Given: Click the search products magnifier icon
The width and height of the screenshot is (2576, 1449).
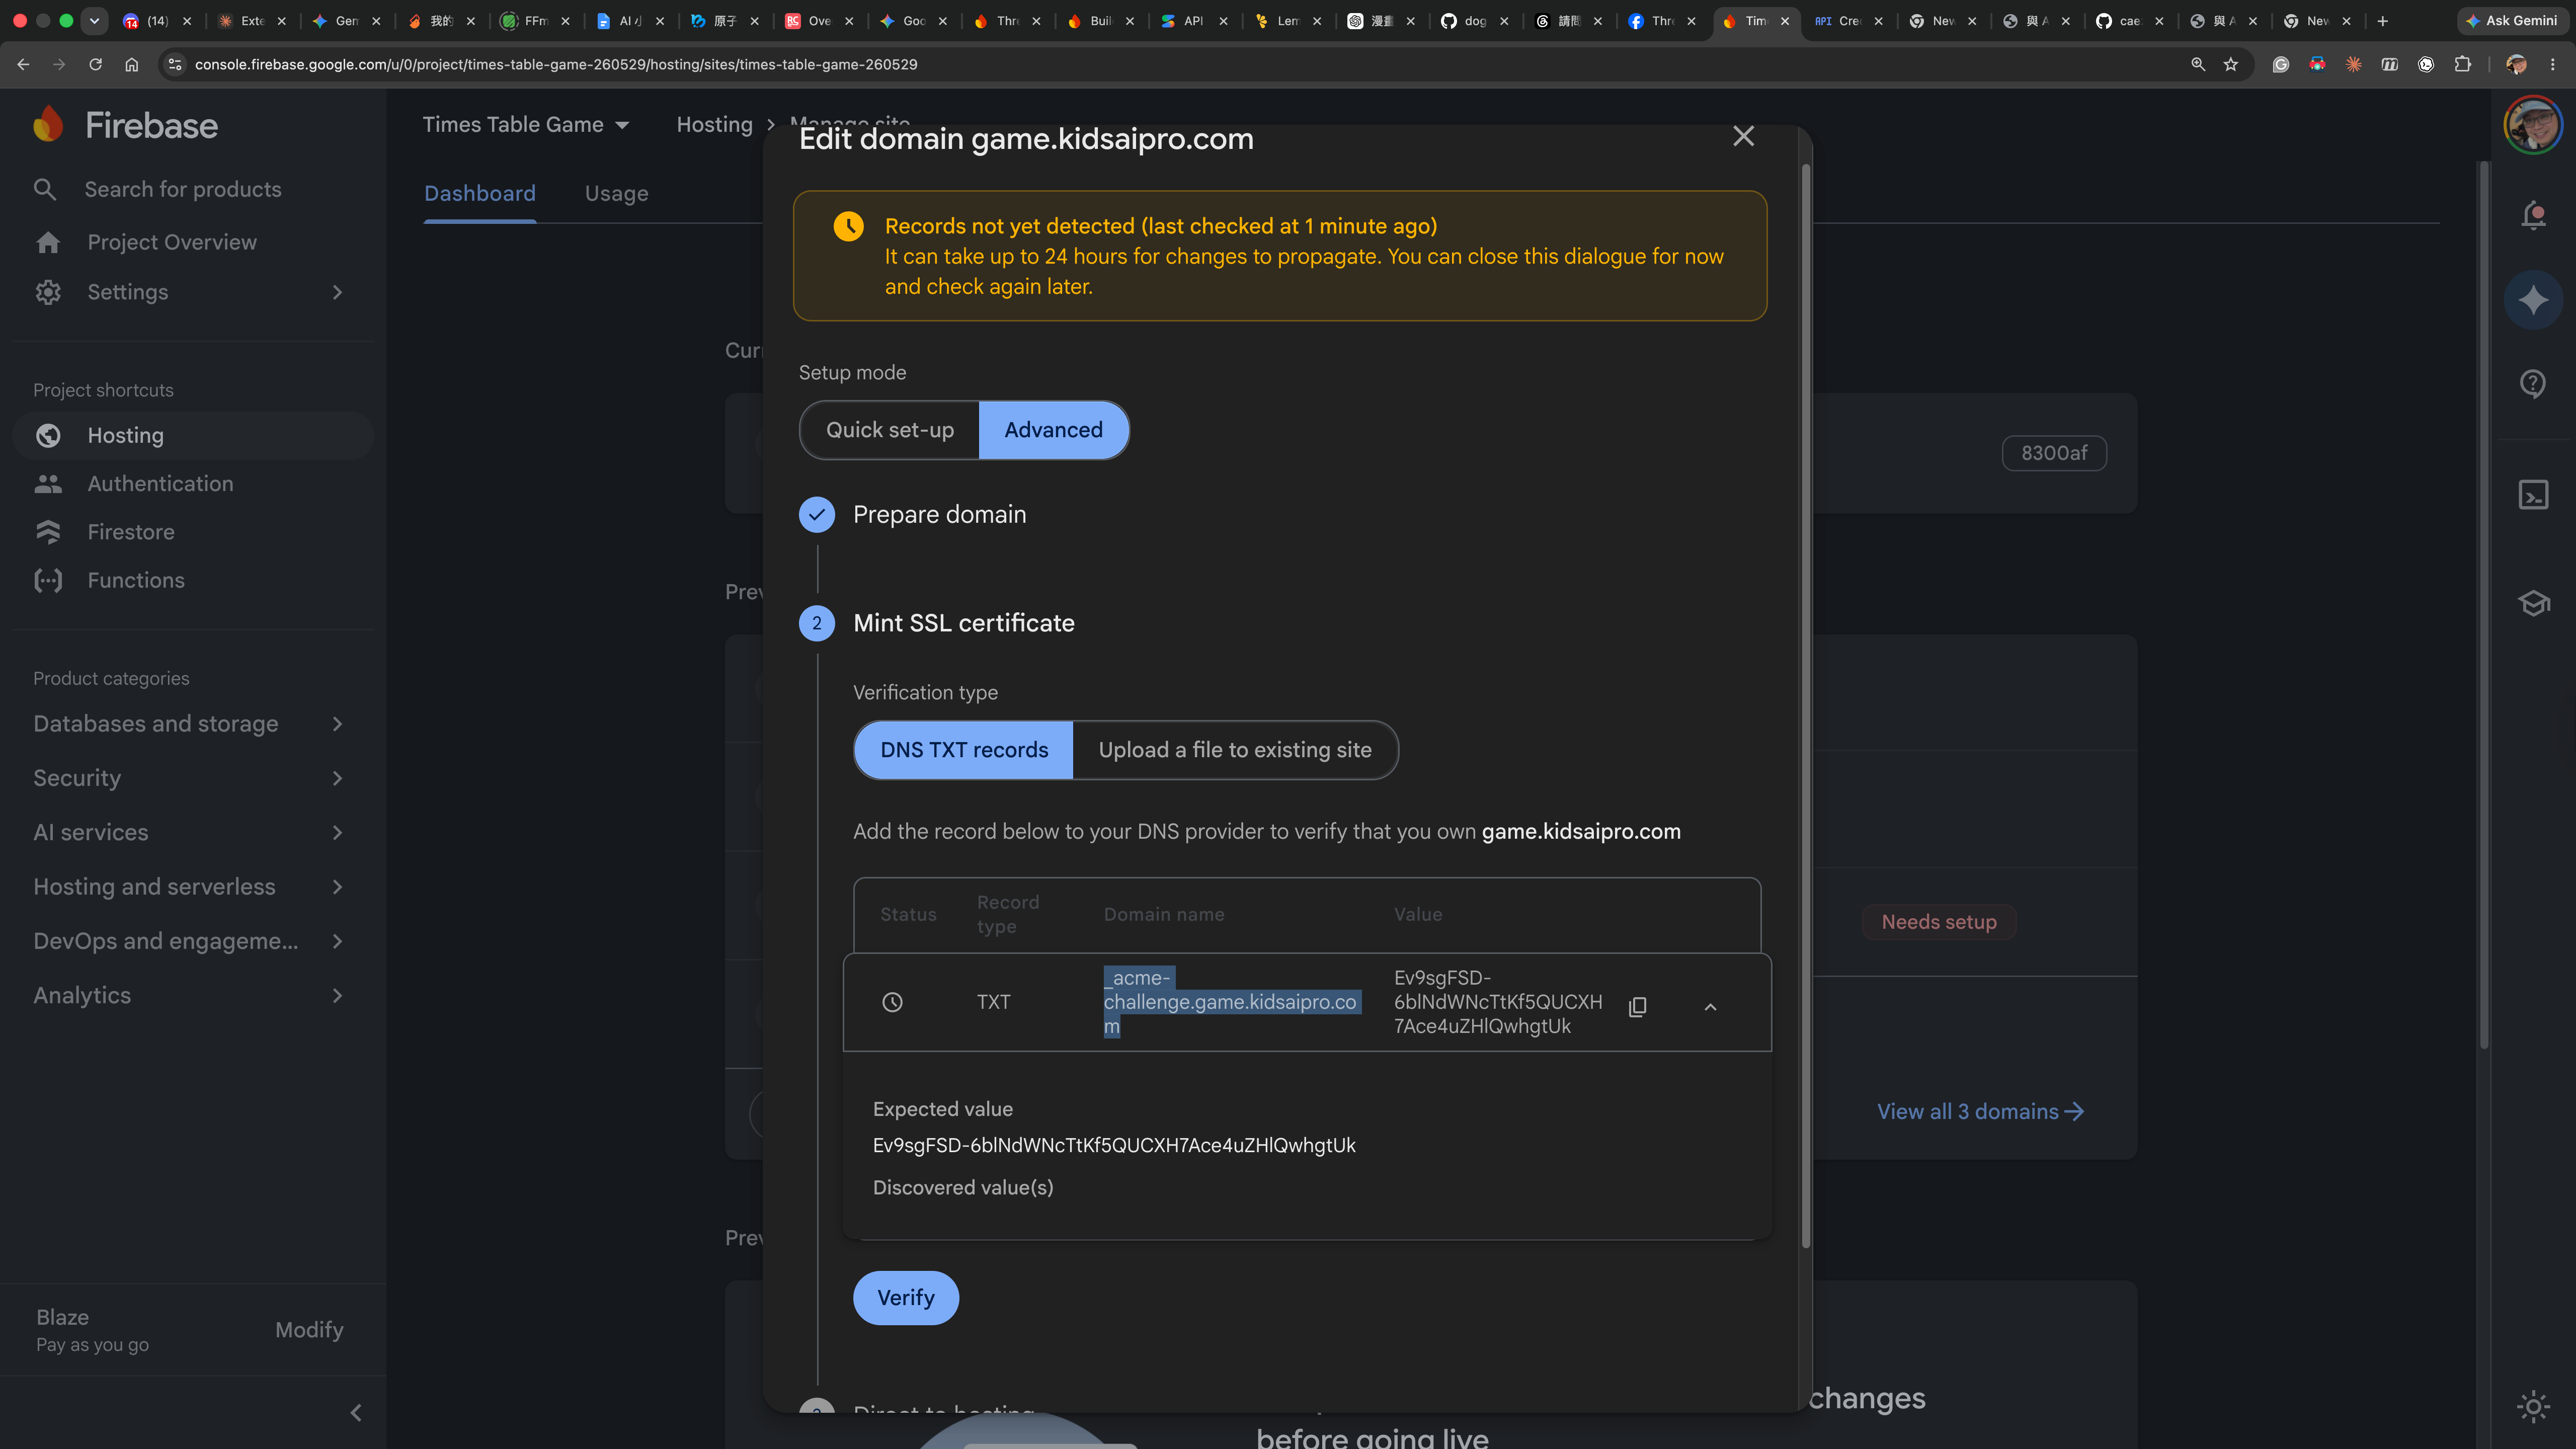Looking at the screenshot, I should pos(44,189).
